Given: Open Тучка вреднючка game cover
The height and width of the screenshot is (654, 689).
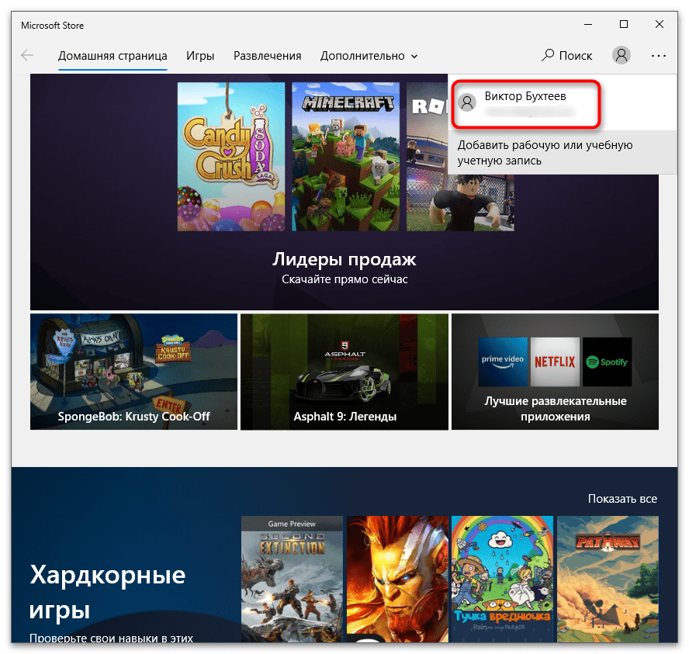Looking at the screenshot, I should 502,579.
